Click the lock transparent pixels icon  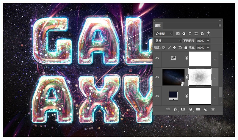164,48
